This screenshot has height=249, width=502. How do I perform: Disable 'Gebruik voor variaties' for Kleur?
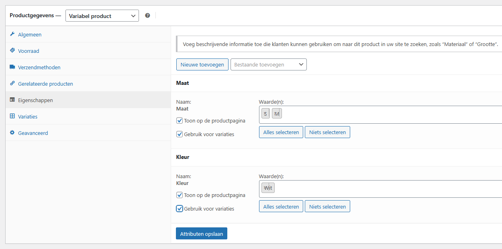180,209
